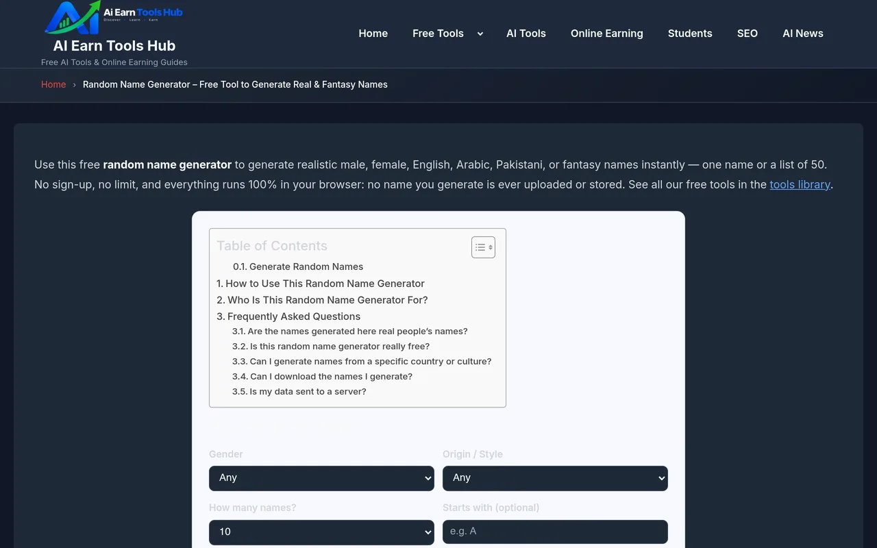Click the 'Starts with (optional)' label
The width and height of the screenshot is (877, 548).
[x=491, y=508]
